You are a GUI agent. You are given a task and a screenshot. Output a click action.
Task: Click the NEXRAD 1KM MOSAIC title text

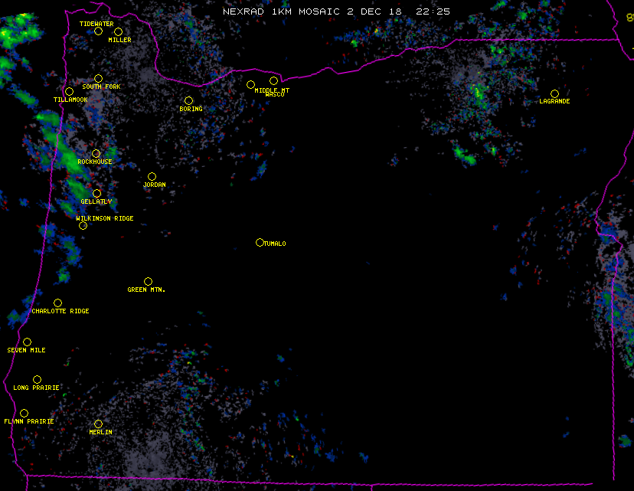(x=336, y=11)
